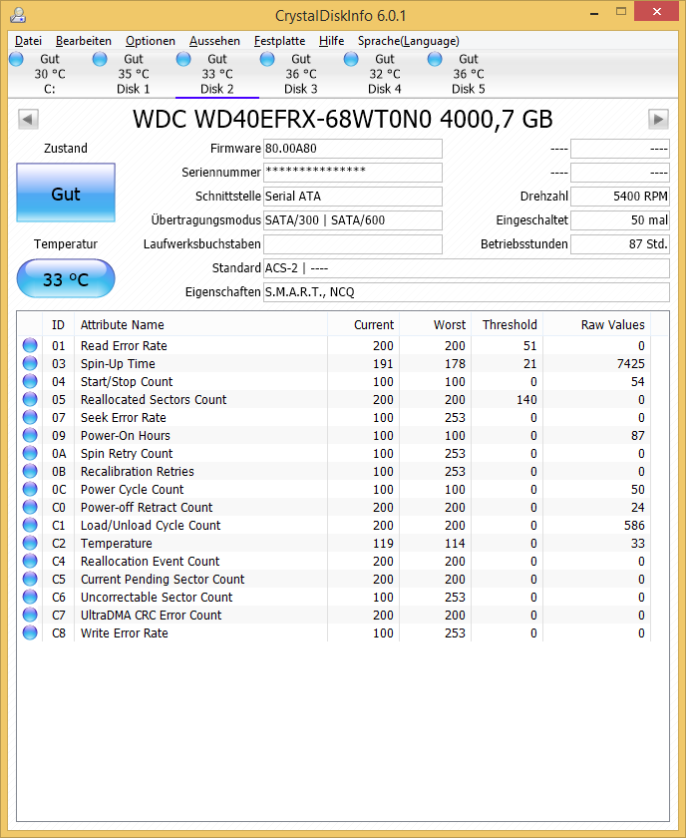Click the Betriebsstunden value 87 Std.
The width and height of the screenshot is (687, 838).
[619, 244]
